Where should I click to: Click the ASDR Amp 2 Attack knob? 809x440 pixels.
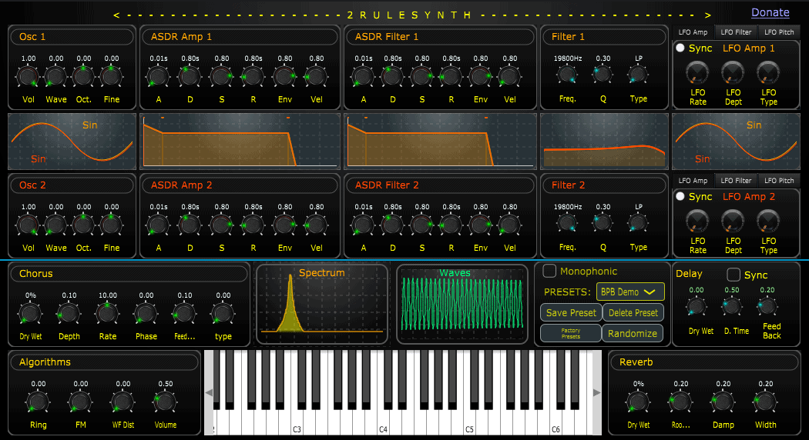click(159, 225)
